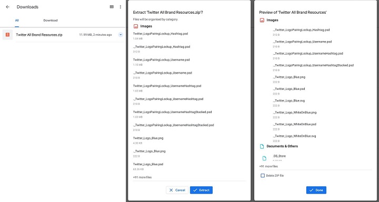
Task: Select .DS_Store file name in Preview
Action: (x=279, y=156)
